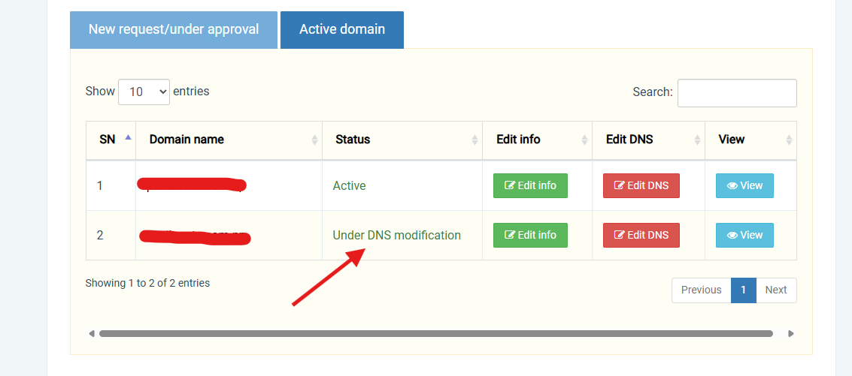Viewport: 852px width, 376px height.
Task: Click the scrollbar left arrow
Action: tap(91, 334)
